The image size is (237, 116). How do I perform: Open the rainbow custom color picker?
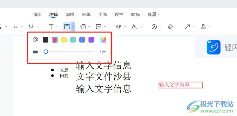point(103,40)
